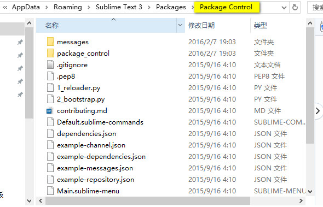This screenshot has width=323, height=207.
Task: Select the package_control folder icon
Action: pyautogui.click(x=50, y=53)
